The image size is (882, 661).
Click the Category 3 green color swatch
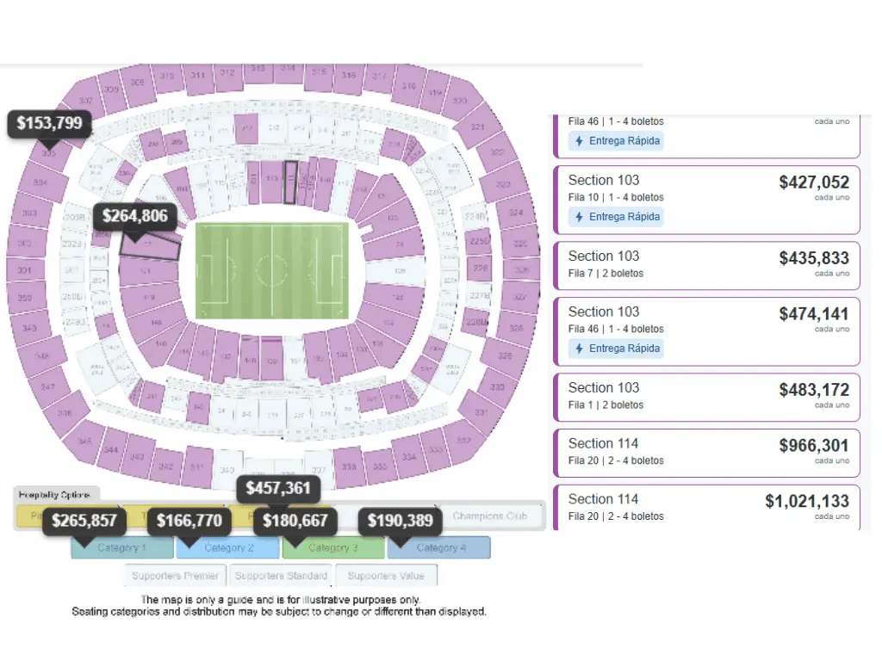pos(333,547)
